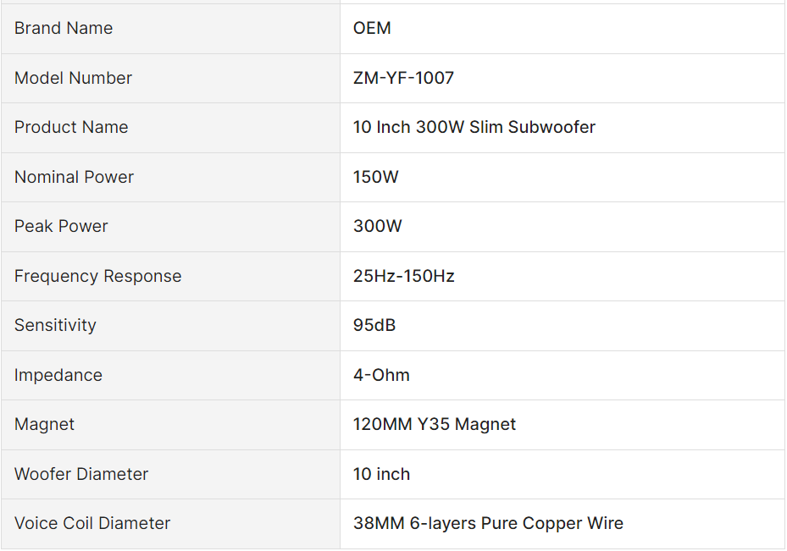Click the Peak Power label
Image resolution: width=787 pixels, height=551 pixels.
61,226
